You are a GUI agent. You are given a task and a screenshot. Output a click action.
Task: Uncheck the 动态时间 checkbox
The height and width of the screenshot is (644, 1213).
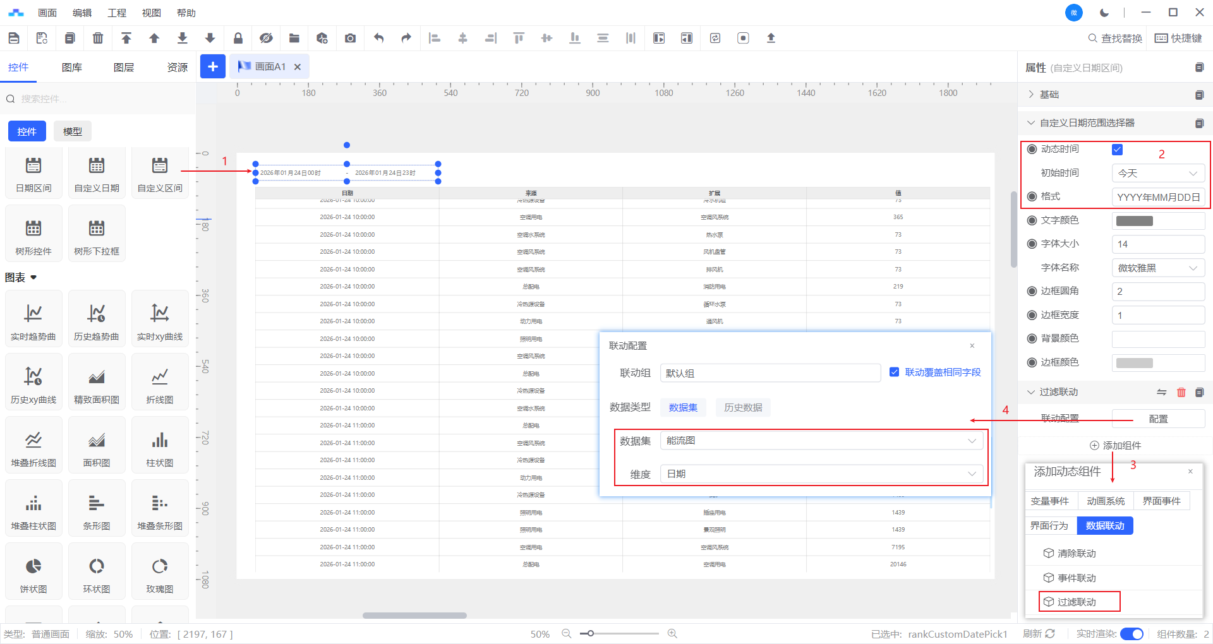pos(1117,150)
